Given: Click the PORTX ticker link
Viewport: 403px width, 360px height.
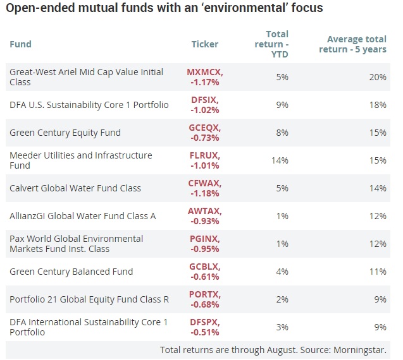Looking at the screenshot, I should (x=204, y=294).
